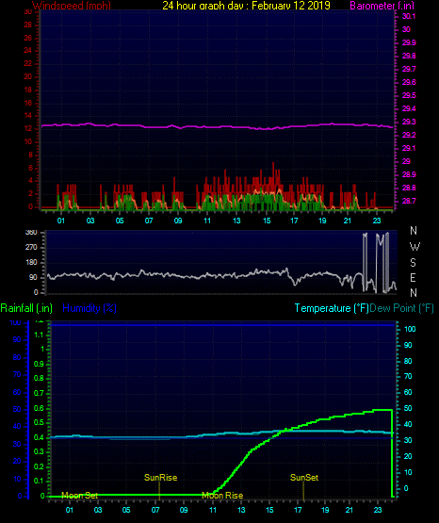Click "1.1" on the green rainfall axis

[39, 335]
